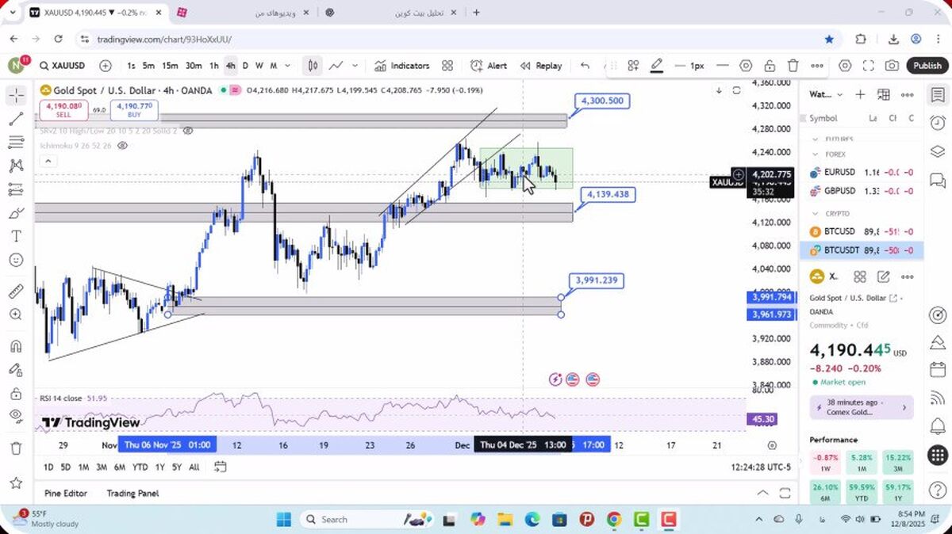Toggle magnet mode in left toolbar
This screenshot has height=534, width=952.
pyautogui.click(x=16, y=346)
